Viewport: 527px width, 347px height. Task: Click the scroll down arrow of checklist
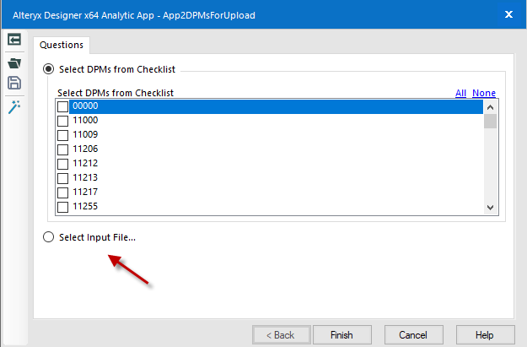click(x=490, y=207)
